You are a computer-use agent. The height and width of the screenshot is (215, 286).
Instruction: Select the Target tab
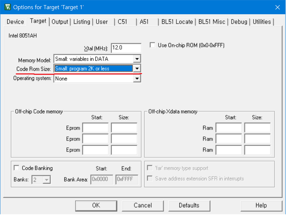(x=38, y=21)
